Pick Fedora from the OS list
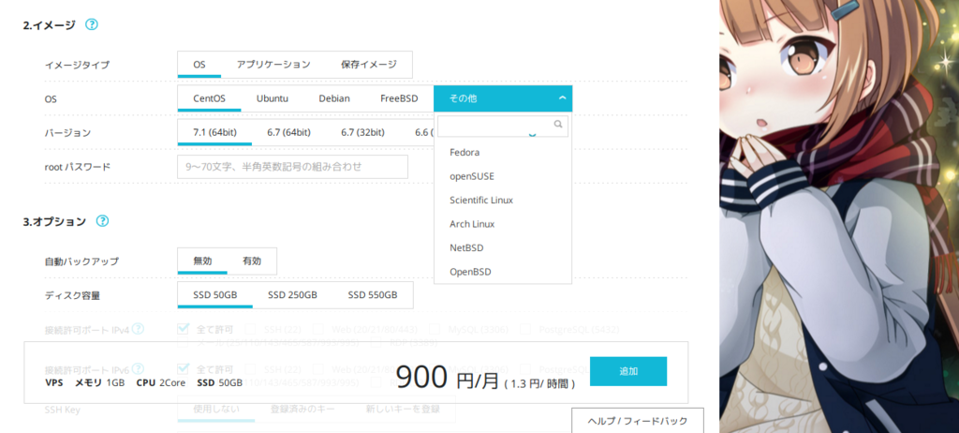The width and height of the screenshot is (959, 433). (x=503, y=152)
